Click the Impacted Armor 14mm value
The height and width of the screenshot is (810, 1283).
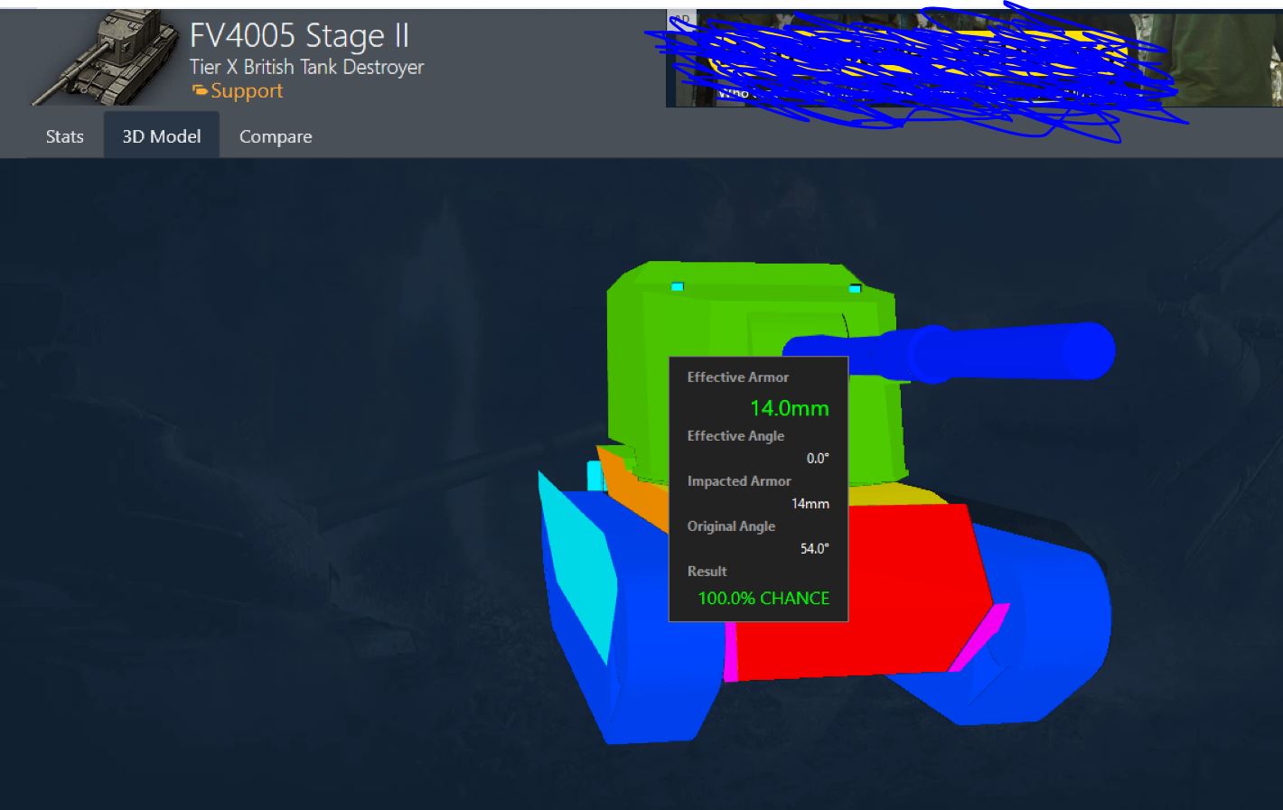click(x=810, y=504)
